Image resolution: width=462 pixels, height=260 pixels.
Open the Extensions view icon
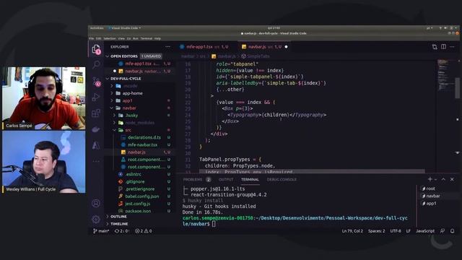[x=96, y=113]
